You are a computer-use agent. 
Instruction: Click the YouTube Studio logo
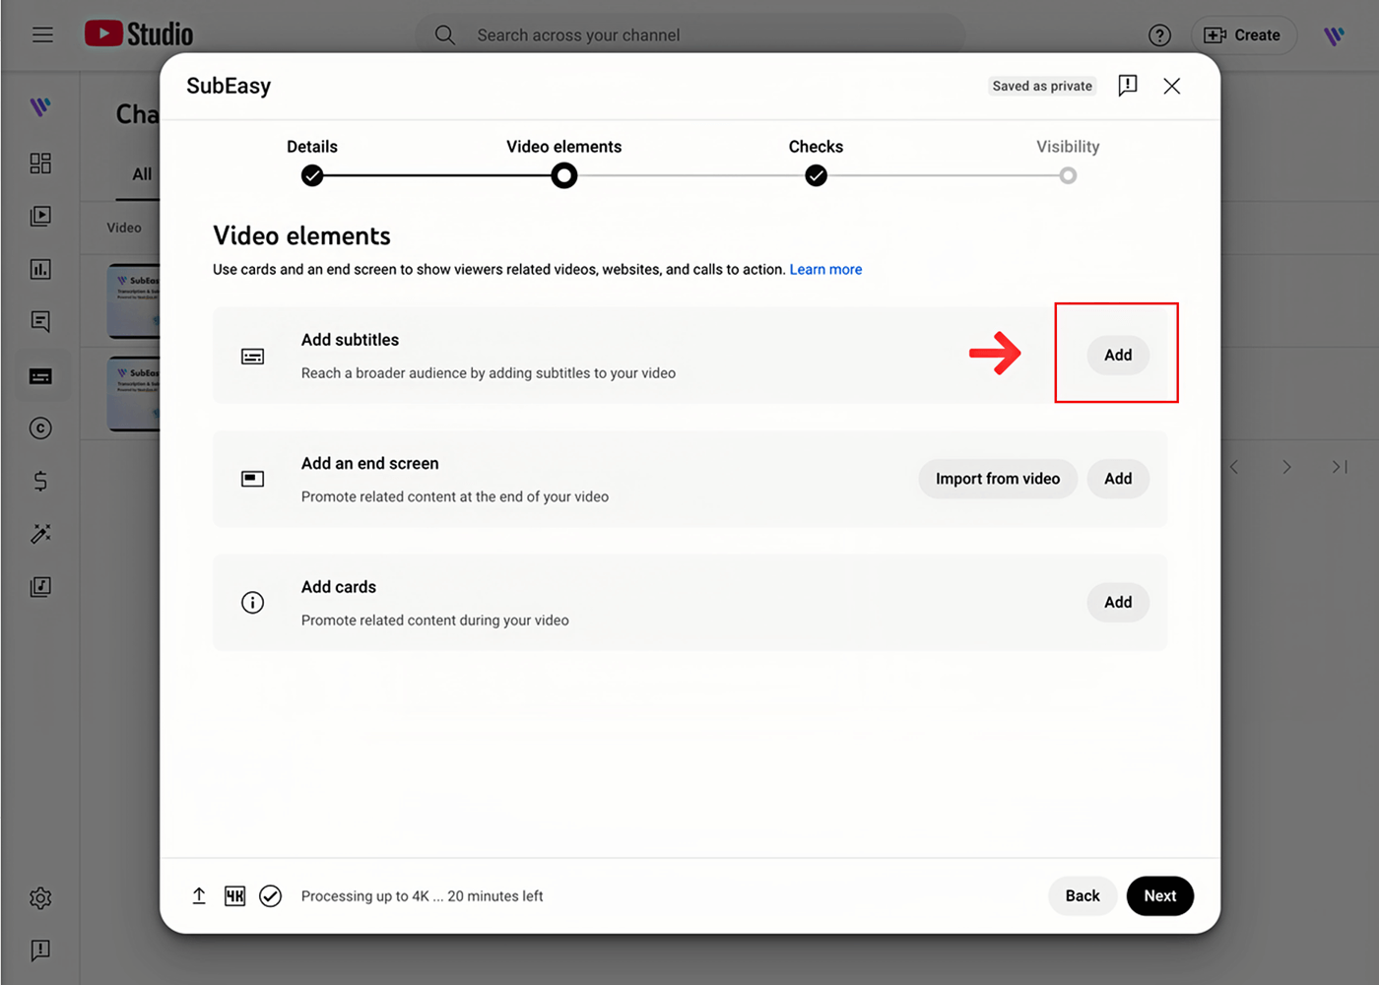pos(139,33)
